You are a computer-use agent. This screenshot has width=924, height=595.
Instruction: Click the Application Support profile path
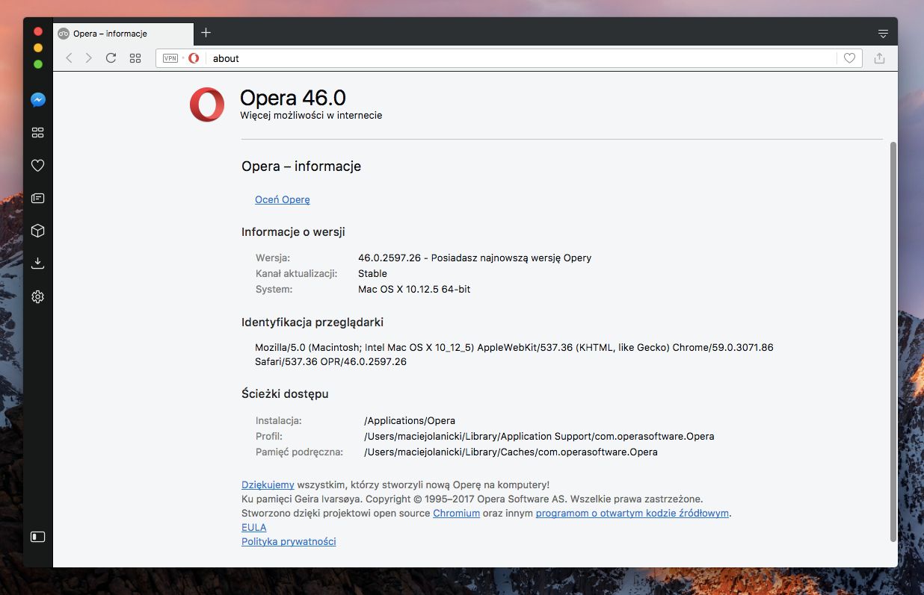pos(539,436)
